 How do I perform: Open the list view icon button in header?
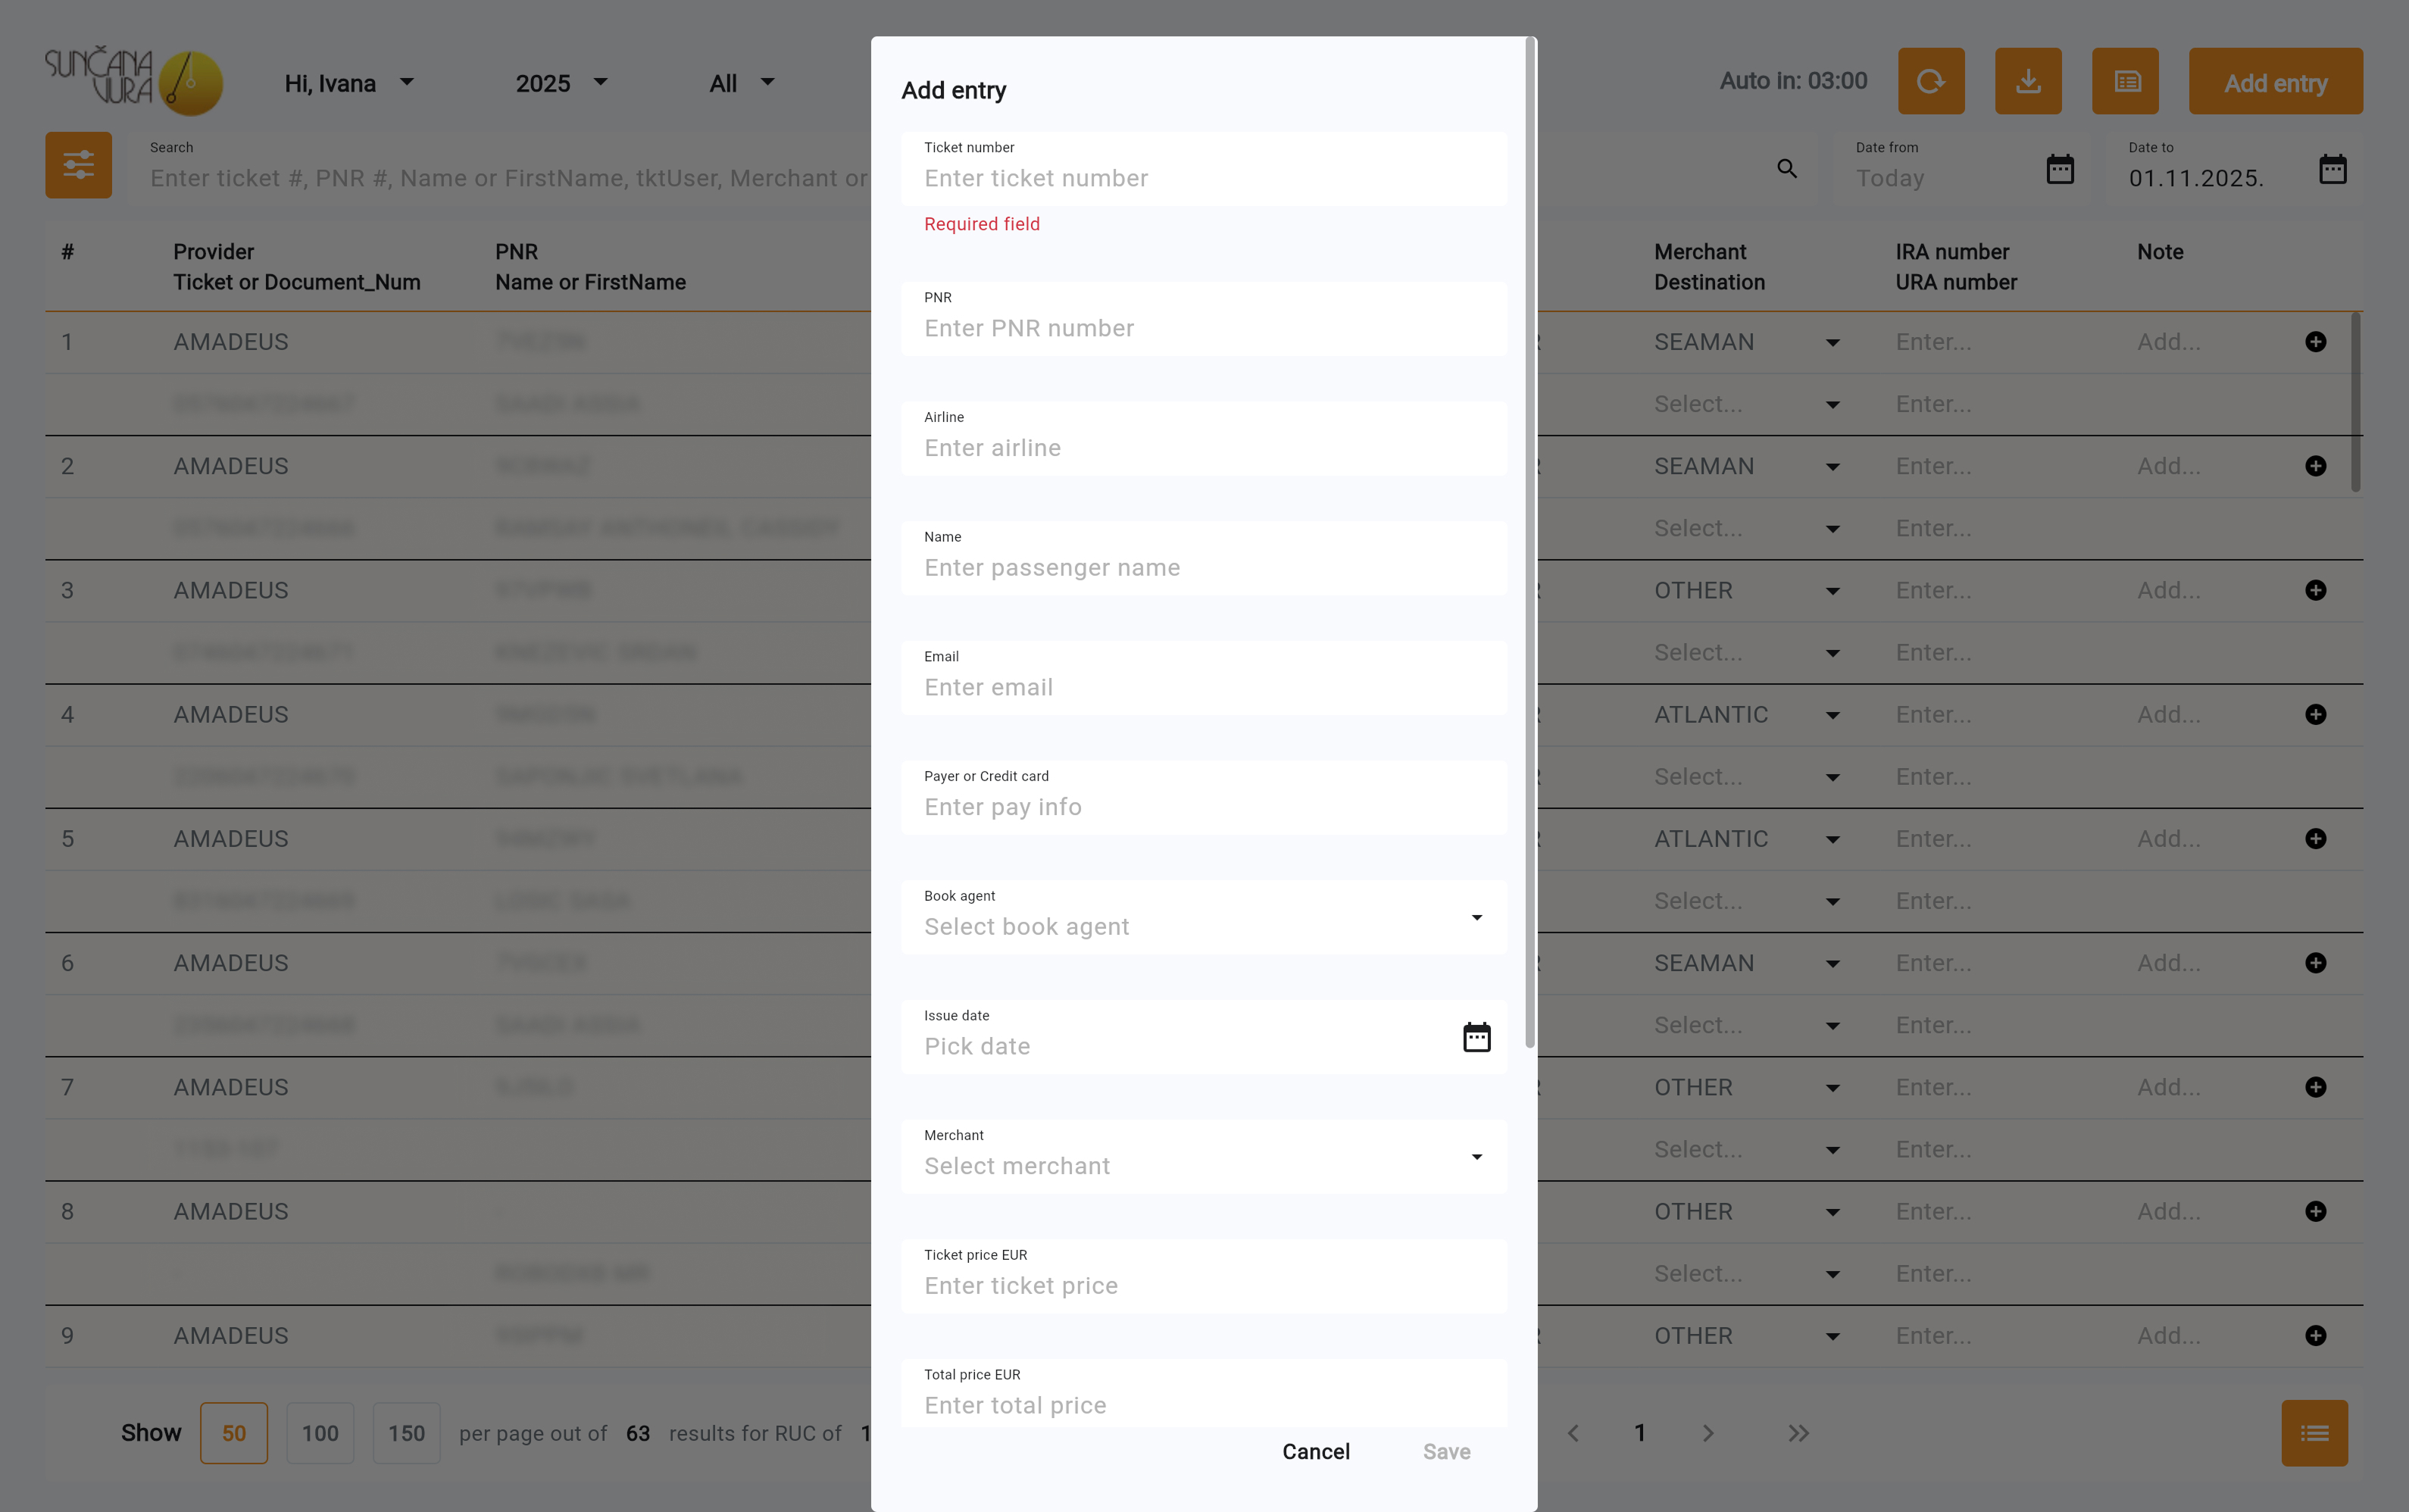point(2125,81)
